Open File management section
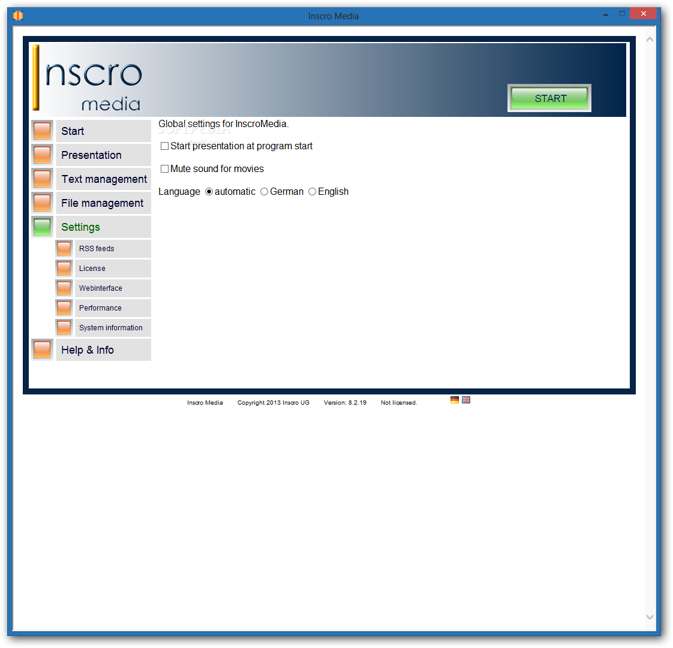Screen dimensions: 673x648 pyautogui.click(x=103, y=203)
